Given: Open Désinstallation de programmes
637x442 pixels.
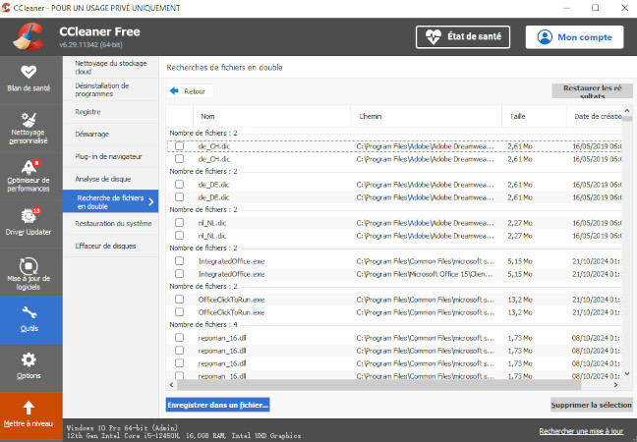Looking at the screenshot, I should (x=110, y=89).
